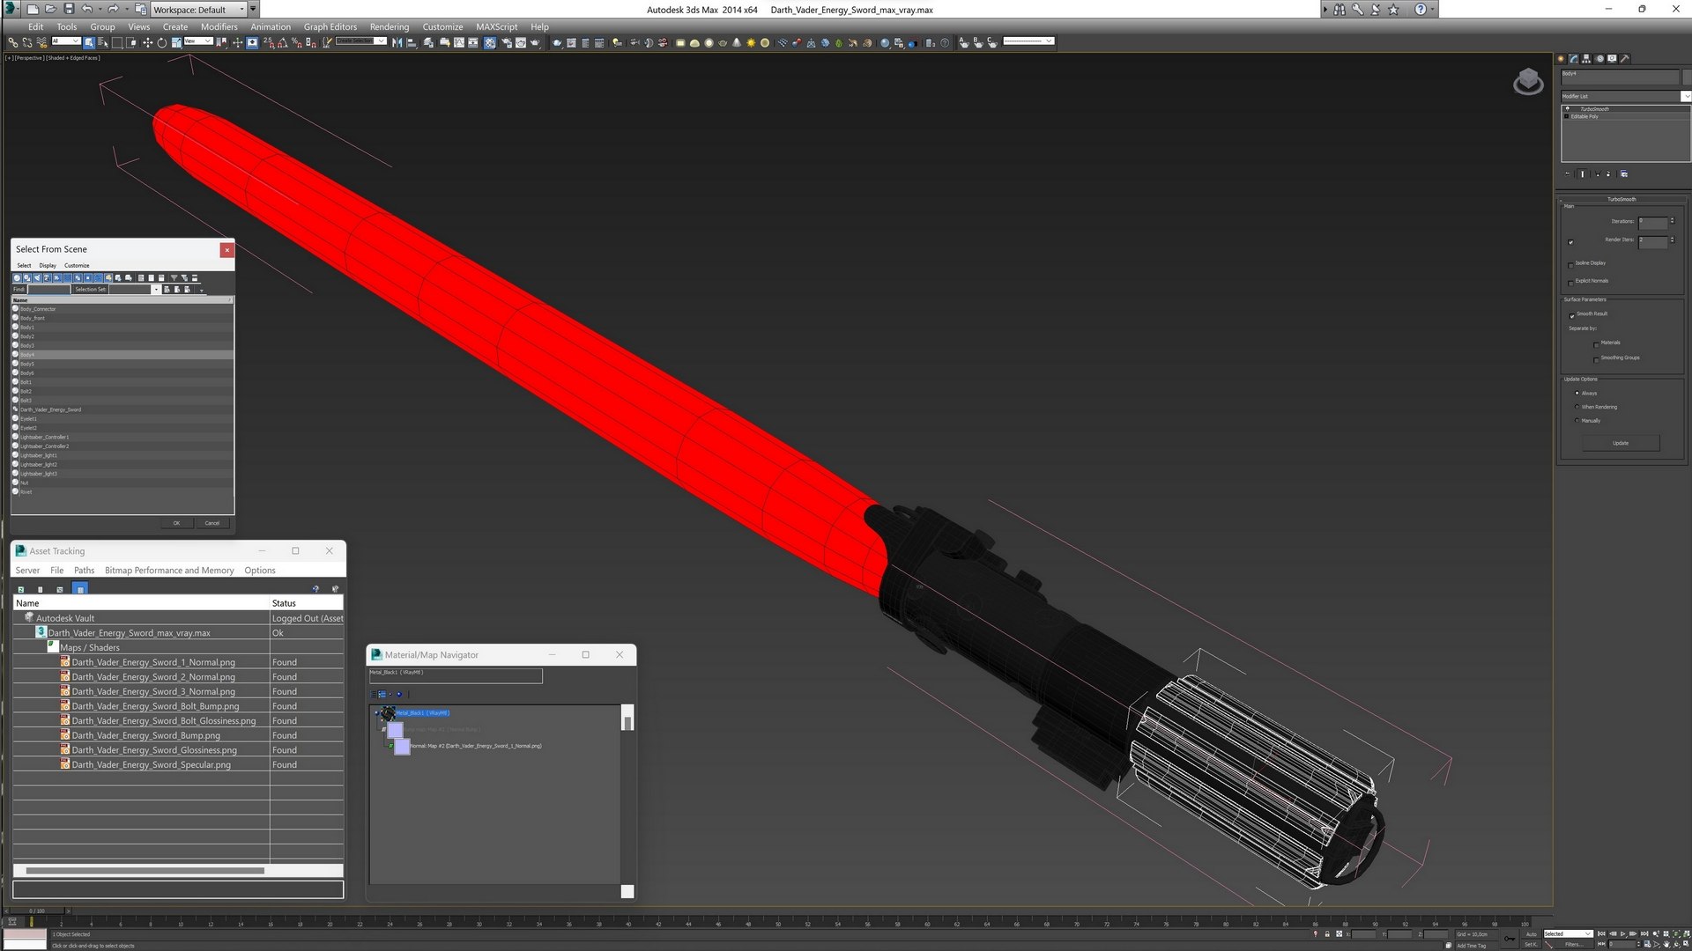Screen dimensions: 1692x951
Task: Open the View reference coordinate dropdown
Action: (x=197, y=41)
